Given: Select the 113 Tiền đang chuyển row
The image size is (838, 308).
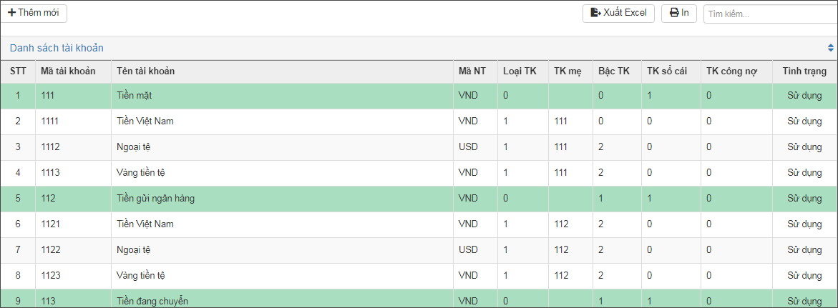Looking at the screenshot, I should click(419, 299).
